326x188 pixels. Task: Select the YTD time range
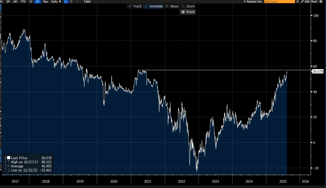click(x=23, y=2)
